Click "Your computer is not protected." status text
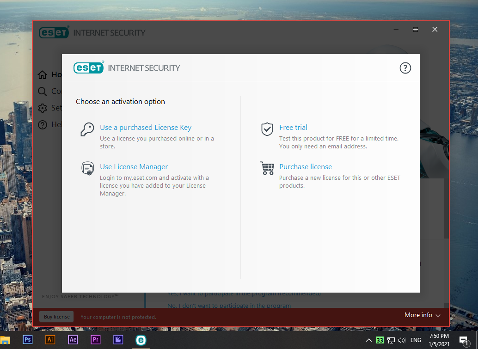This screenshot has width=478, height=349. (x=118, y=317)
